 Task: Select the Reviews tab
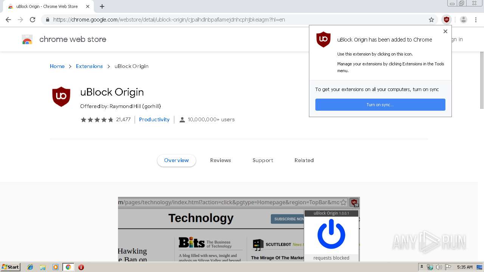point(220,160)
